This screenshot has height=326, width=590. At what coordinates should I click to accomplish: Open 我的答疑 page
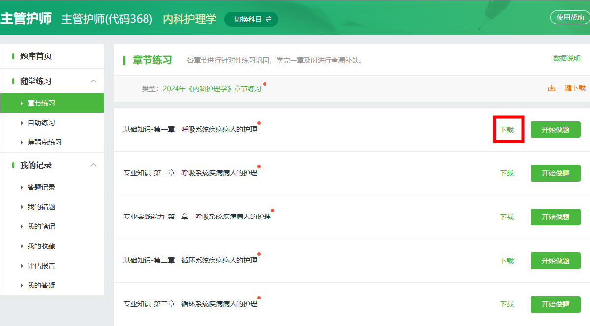(41, 285)
